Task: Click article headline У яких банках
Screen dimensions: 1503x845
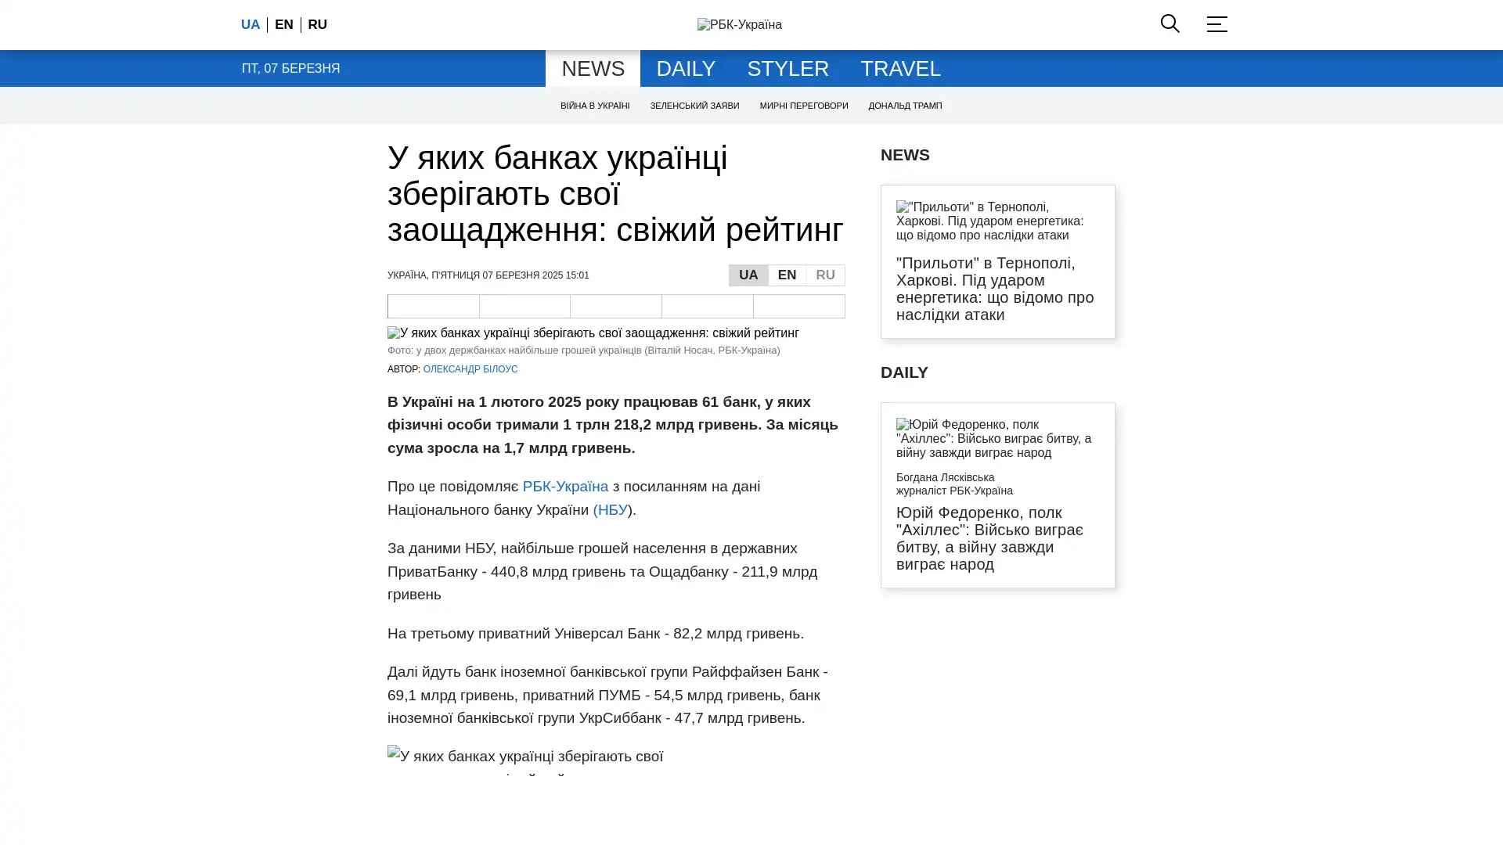Action: pos(615,194)
